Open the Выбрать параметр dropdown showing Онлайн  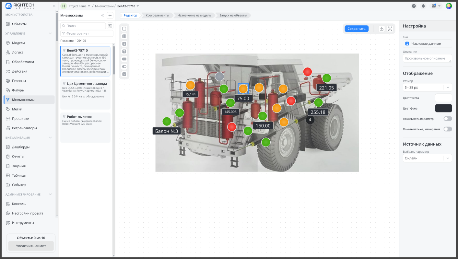[427, 158]
